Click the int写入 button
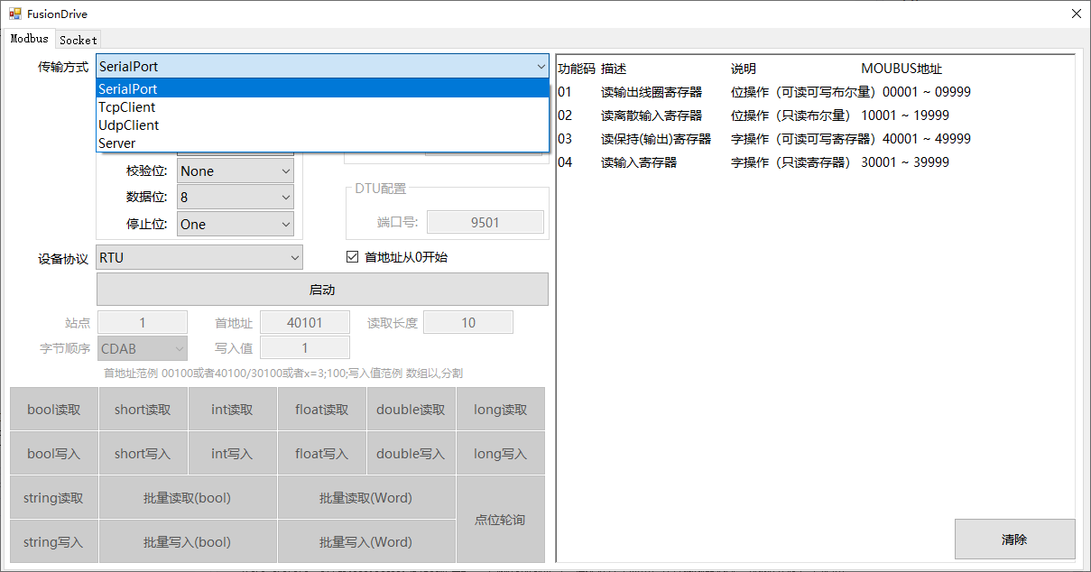The height and width of the screenshot is (572, 1091). pos(232,454)
